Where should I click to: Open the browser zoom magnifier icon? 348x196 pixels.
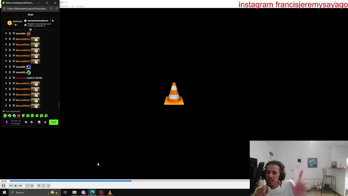(51, 8)
